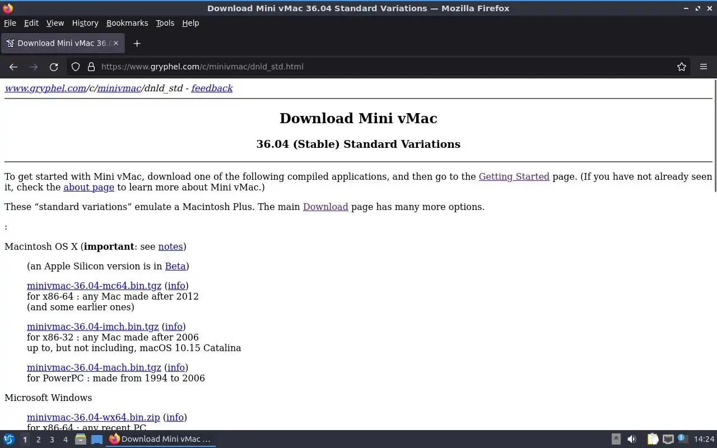
Task: Open the network tray icon
Action: (x=668, y=439)
